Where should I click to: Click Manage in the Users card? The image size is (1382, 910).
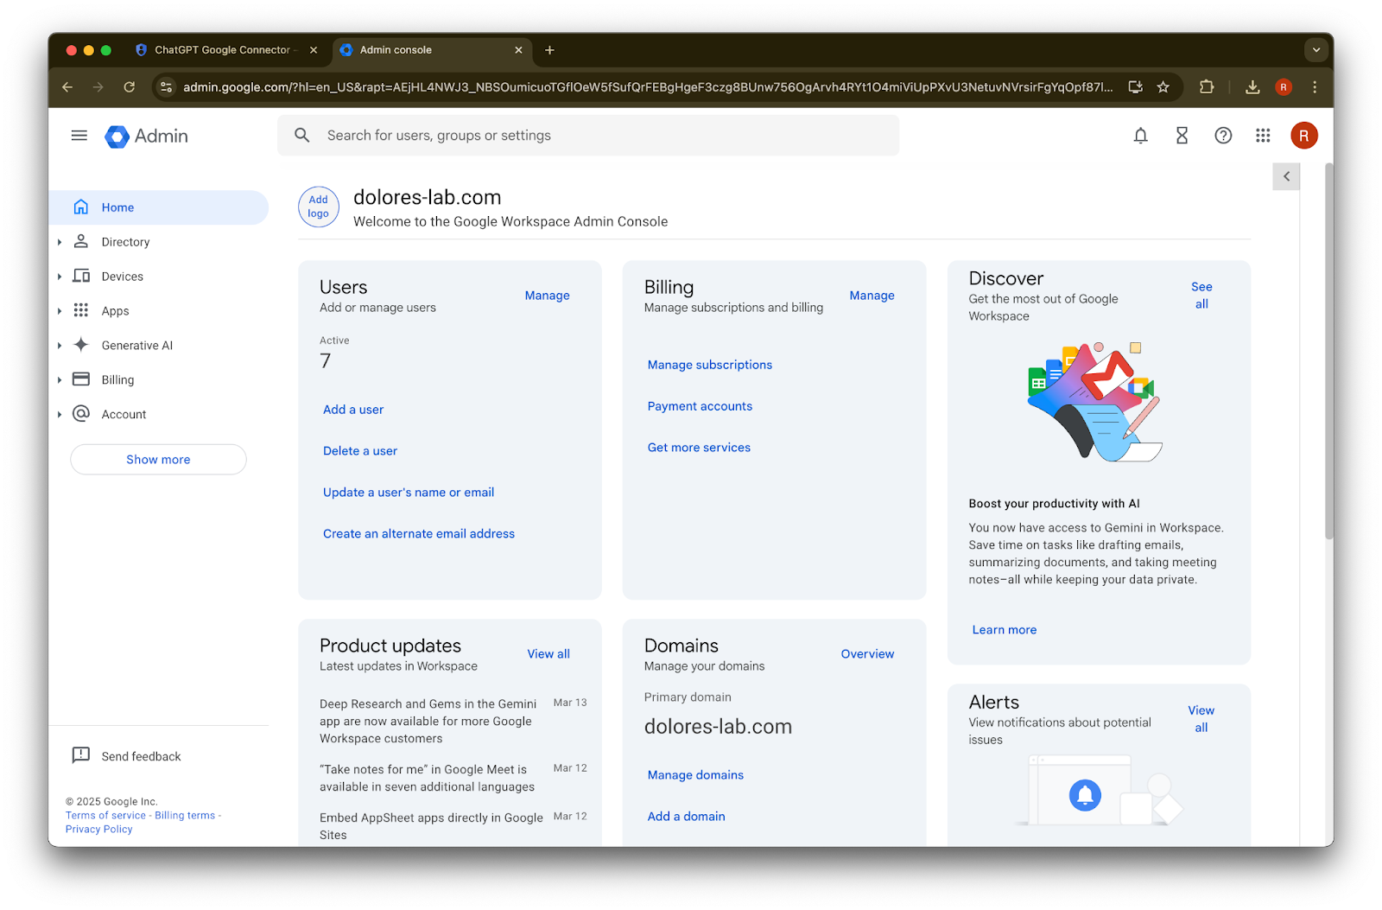(x=548, y=296)
